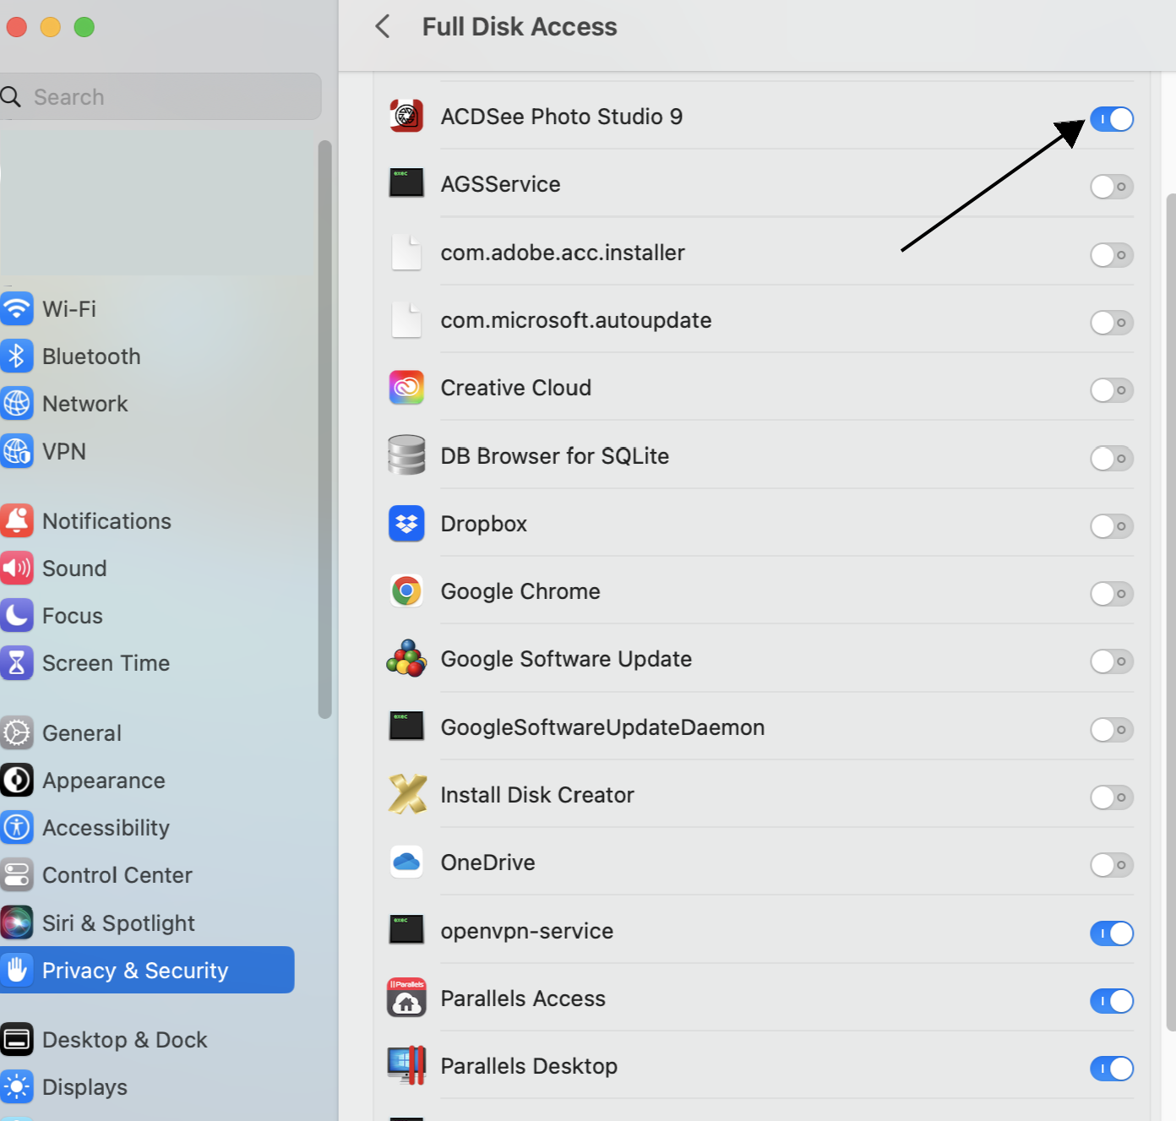The width and height of the screenshot is (1176, 1121).
Task: Click the Notifications bell icon
Action: [x=17, y=520]
